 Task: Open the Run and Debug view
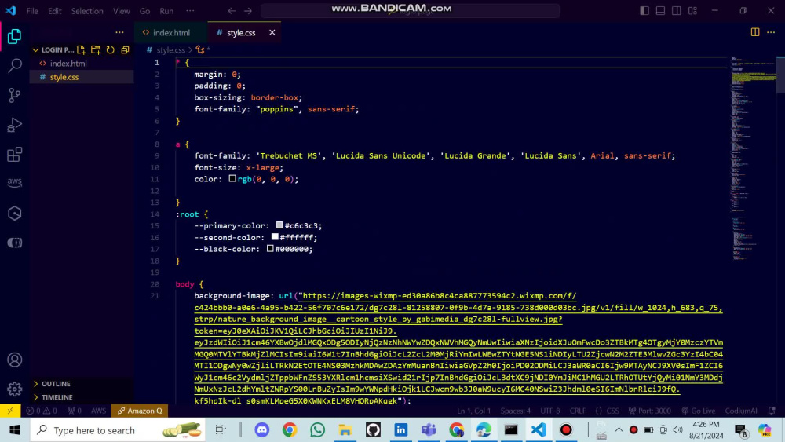click(x=14, y=125)
